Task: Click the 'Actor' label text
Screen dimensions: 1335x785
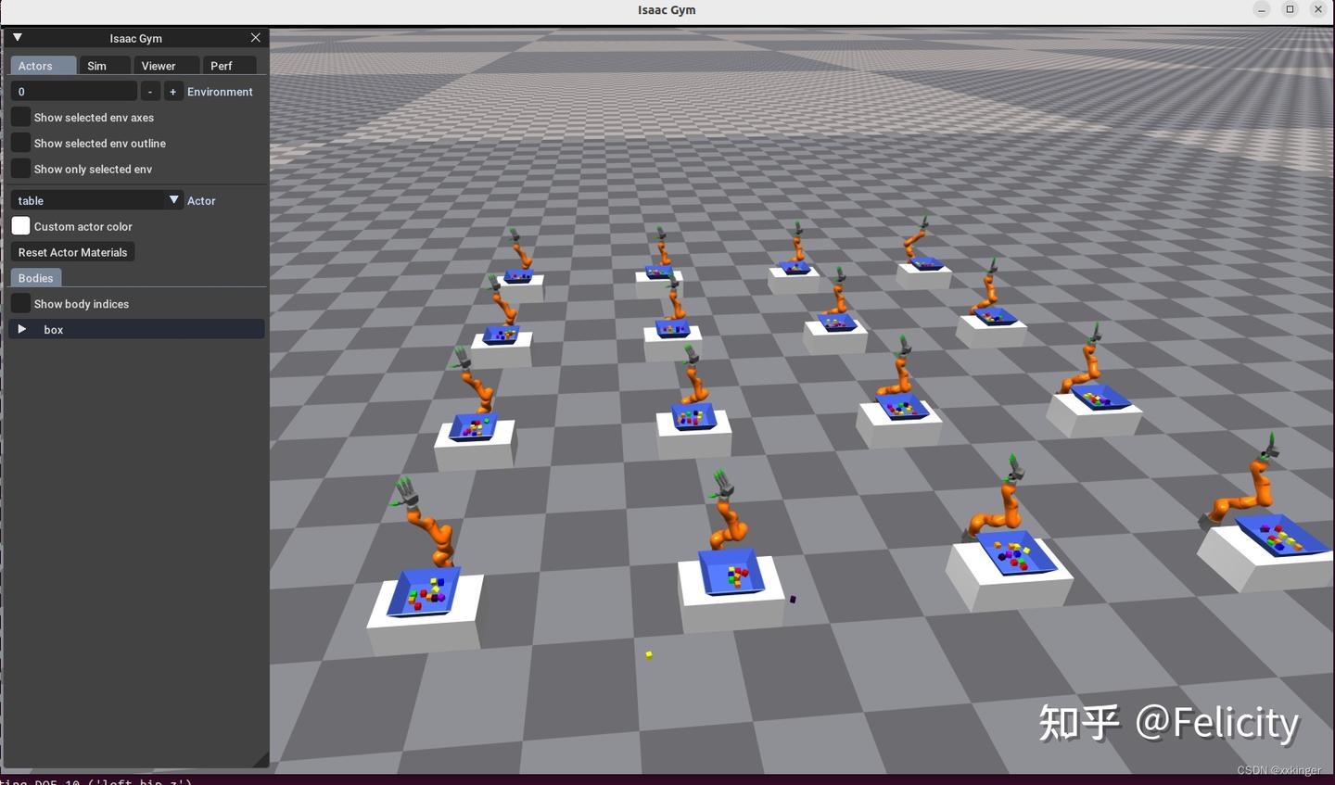Action: coord(201,200)
